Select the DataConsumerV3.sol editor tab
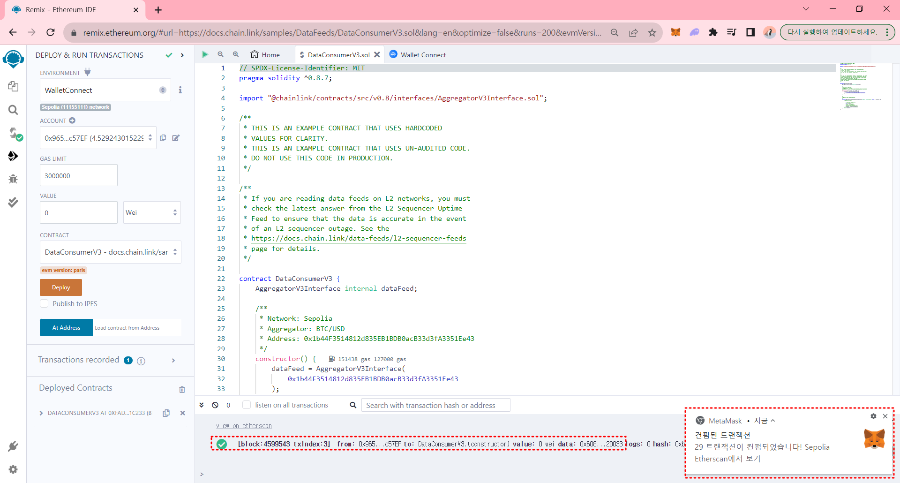Image resolution: width=900 pixels, height=483 pixels. [x=338, y=55]
